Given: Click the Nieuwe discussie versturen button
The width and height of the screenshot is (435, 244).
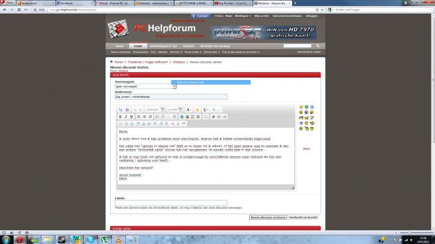Looking at the screenshot, I should (x=268, y=217).
